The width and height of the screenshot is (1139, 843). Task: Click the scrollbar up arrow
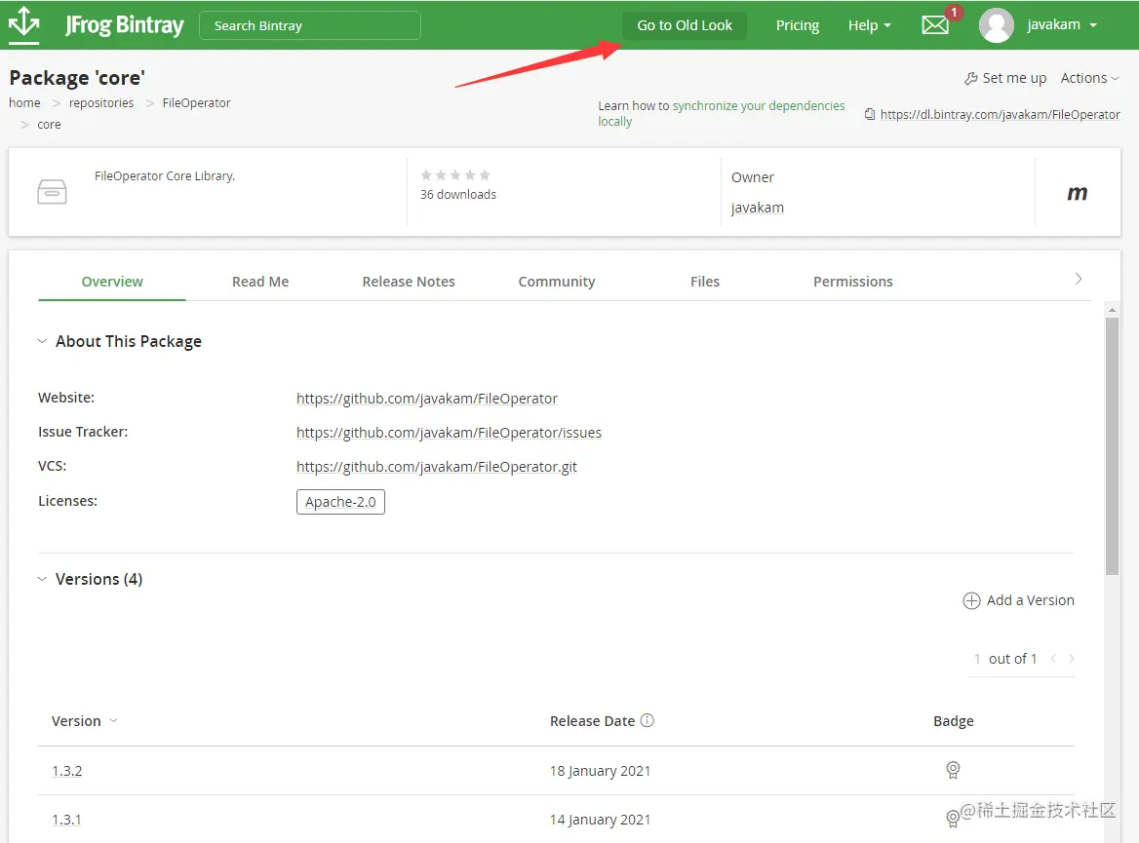(x=1112, y=310)
